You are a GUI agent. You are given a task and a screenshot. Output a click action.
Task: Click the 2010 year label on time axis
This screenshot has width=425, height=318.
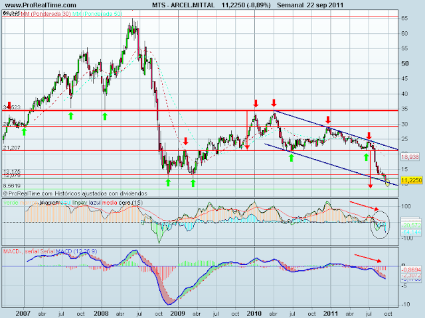tap(254, 313)
